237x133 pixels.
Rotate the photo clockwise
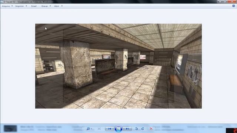143,129
